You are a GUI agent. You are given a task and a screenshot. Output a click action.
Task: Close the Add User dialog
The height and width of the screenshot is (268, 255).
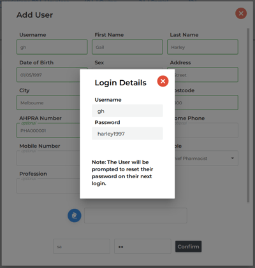241,13
